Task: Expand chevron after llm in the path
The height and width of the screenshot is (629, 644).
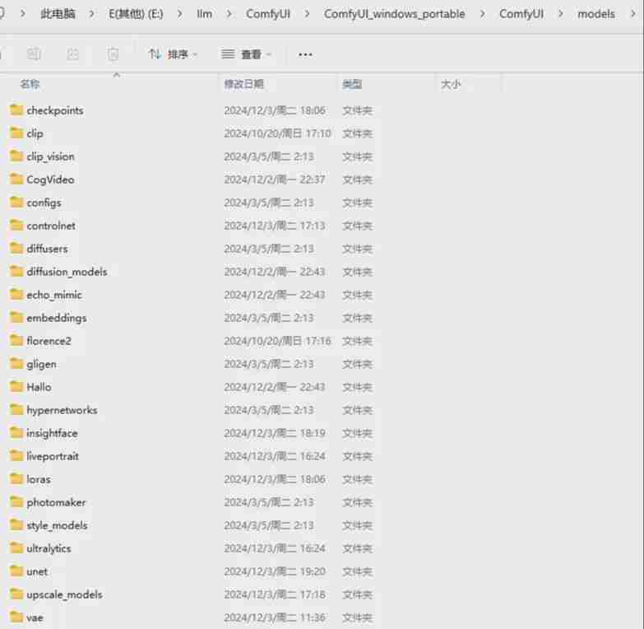Action: click(x=229, y=14)
